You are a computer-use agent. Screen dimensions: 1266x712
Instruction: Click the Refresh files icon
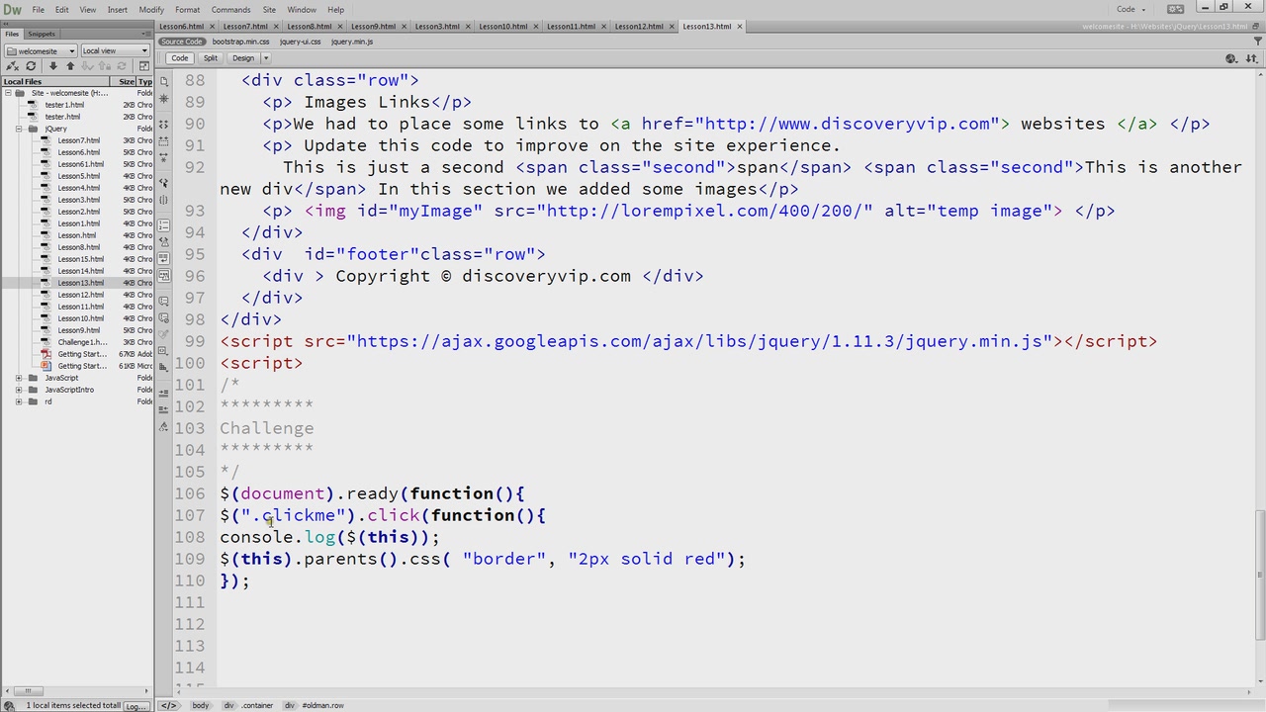click(31, 66)
